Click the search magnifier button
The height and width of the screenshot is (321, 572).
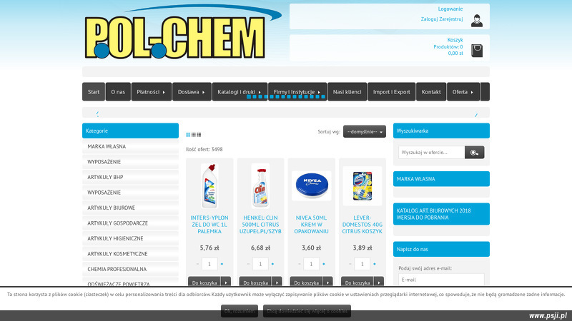[474, 152]
